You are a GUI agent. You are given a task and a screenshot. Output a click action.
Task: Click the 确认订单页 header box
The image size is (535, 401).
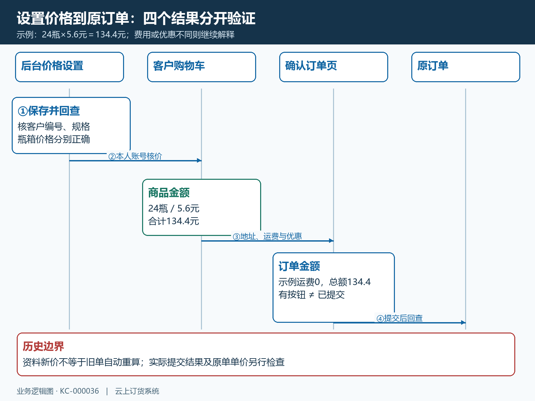click(334, 67)
